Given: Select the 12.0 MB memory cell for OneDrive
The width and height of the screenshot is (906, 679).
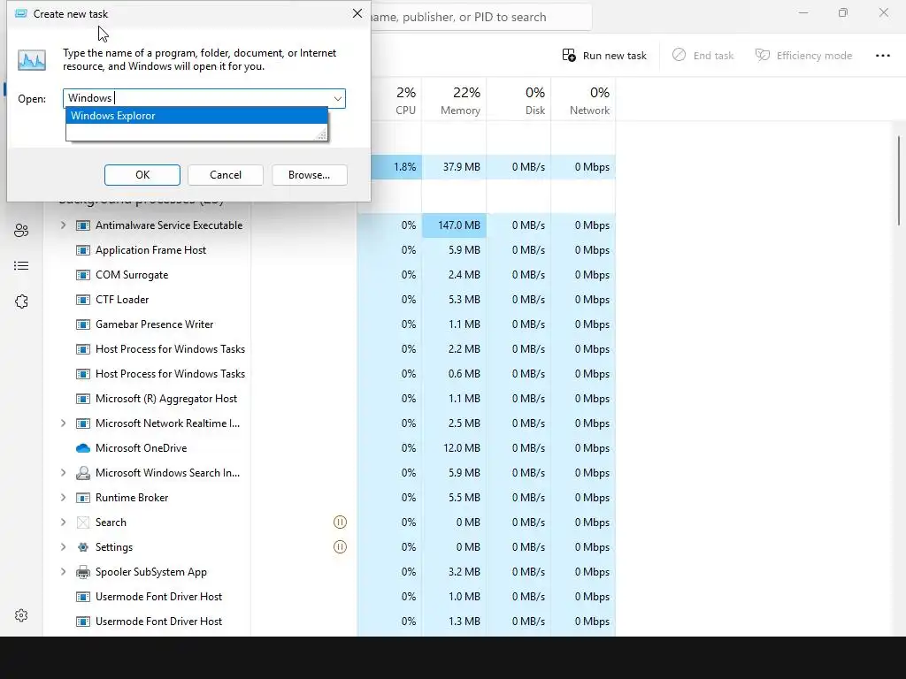Looking at the screenshot, I should [454, 448].
